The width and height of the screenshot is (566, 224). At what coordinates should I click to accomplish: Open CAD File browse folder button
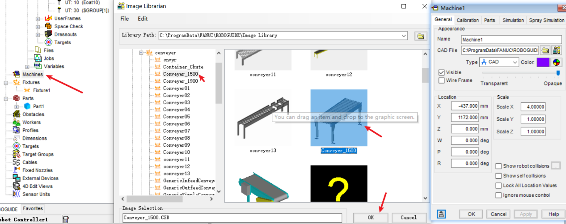[545, 50]
